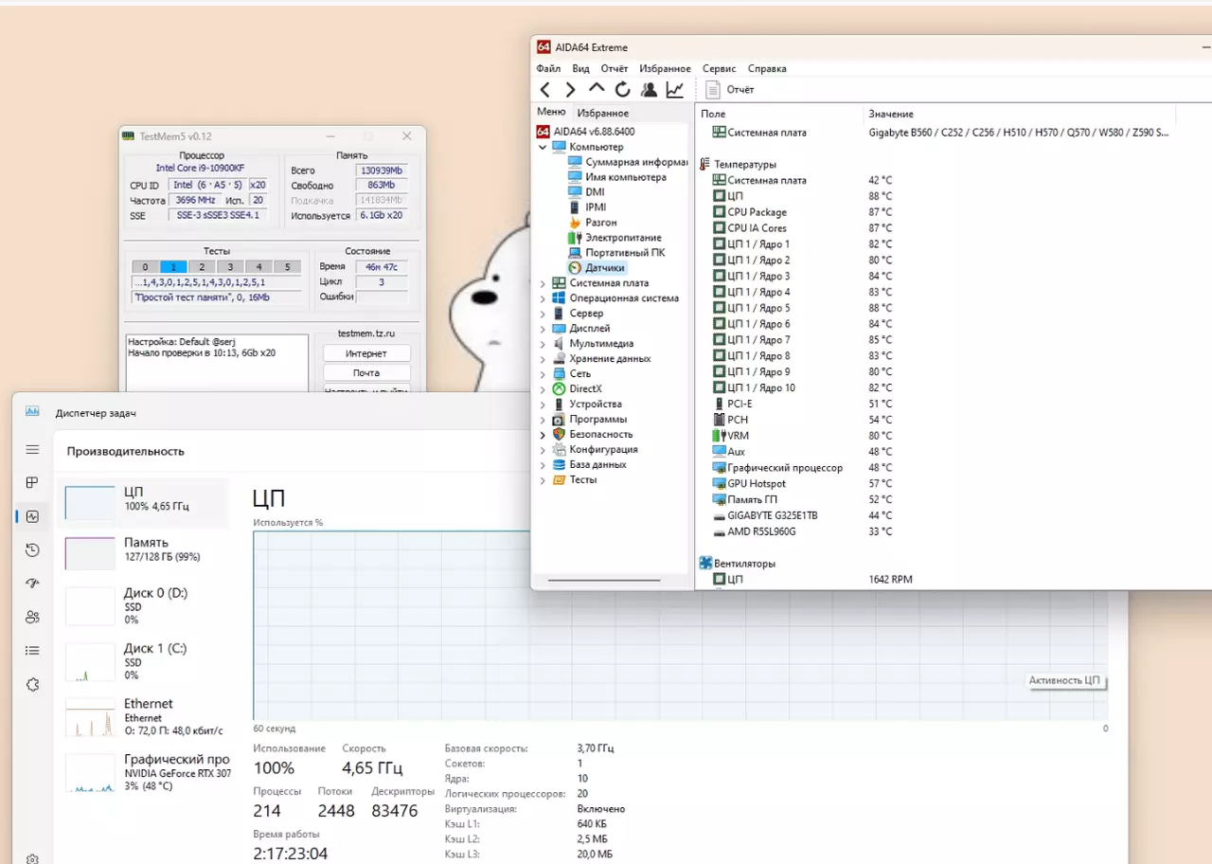Expand the Безопасность tree node

pyautogui.click(x=543, y=435)
